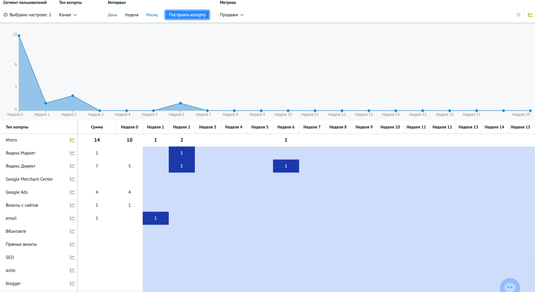Click the settings gear icon for user segment
Screen dimensions: 535x292
coord(5,15)
